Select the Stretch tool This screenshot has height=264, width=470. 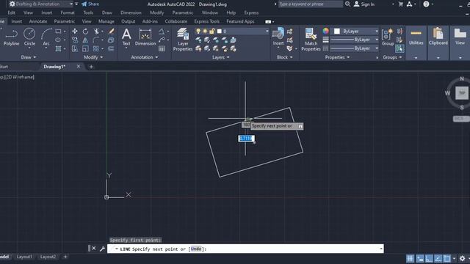point(75,48)
